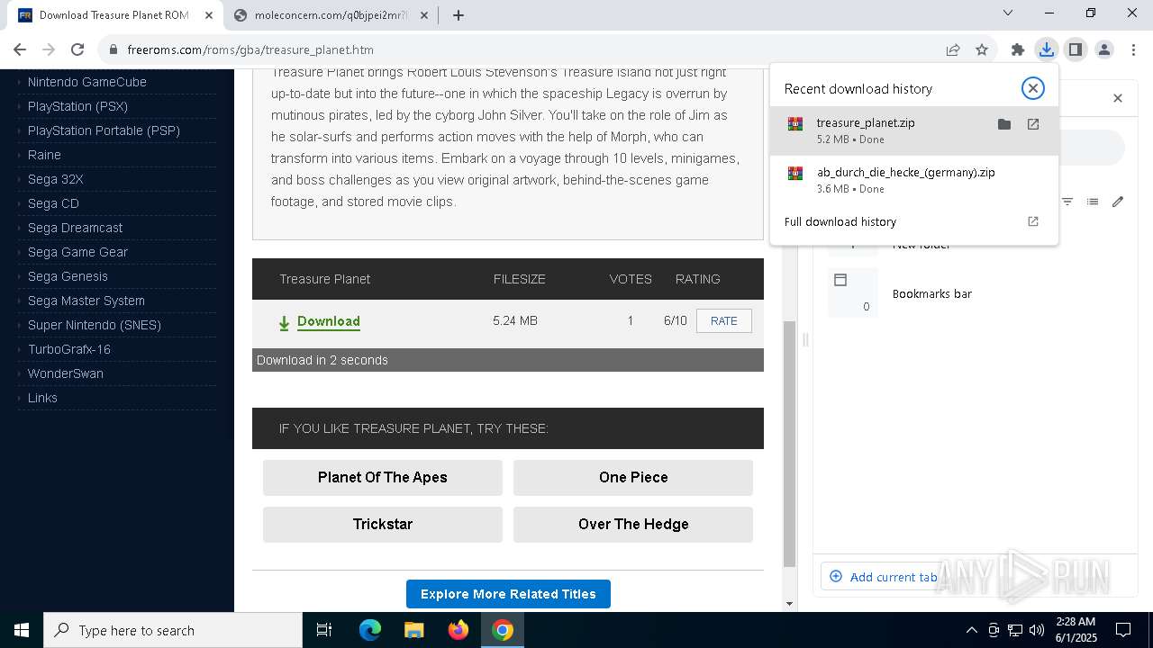Add current tab to bookmarks
Image resolution: width=1153 pixels, height=648 pixels.
883,577
